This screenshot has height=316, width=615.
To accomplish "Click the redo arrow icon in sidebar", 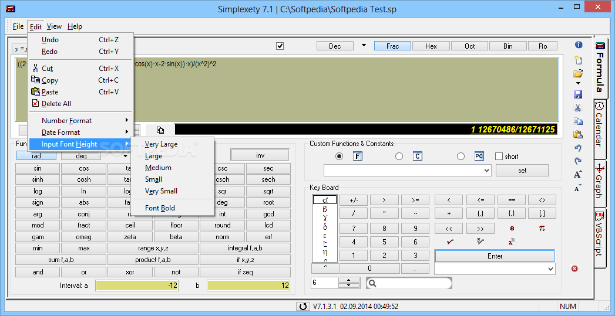I will click(x=578, y=161).
